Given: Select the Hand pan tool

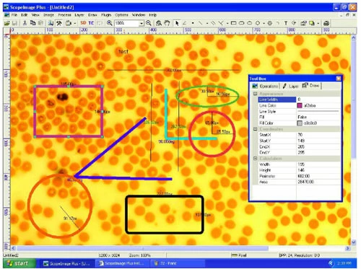Looking at the screenshot, I should [x=167, y=23].
